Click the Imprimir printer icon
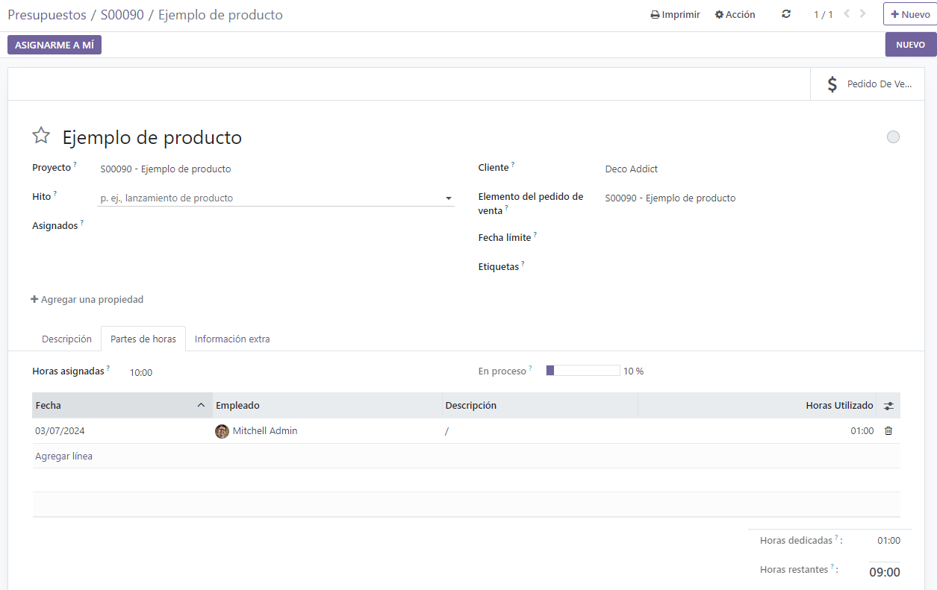Image resolution: width=937 pixels, height=590 pixels. click(653, 13)
